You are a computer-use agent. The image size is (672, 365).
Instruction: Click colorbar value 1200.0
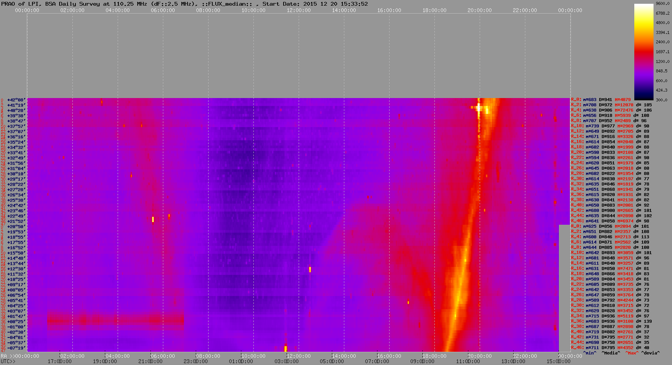663,61
